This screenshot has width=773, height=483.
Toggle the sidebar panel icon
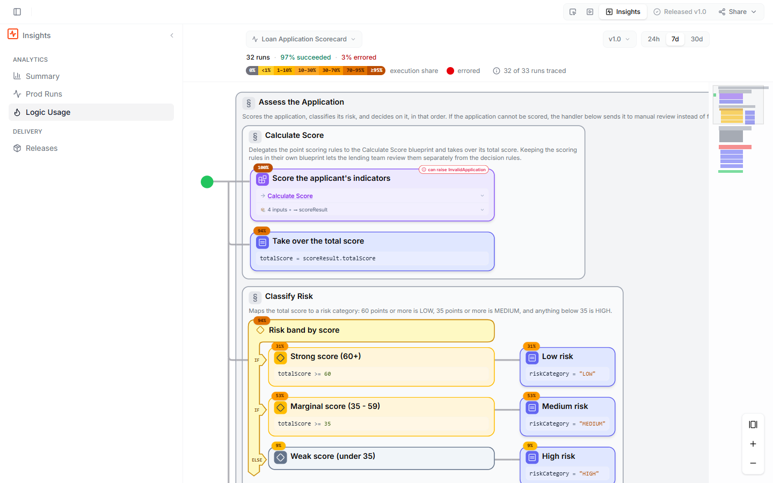[17, 12]
